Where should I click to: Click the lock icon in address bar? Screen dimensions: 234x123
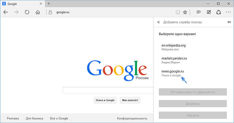pyautogui.click(x=50, y=12)
